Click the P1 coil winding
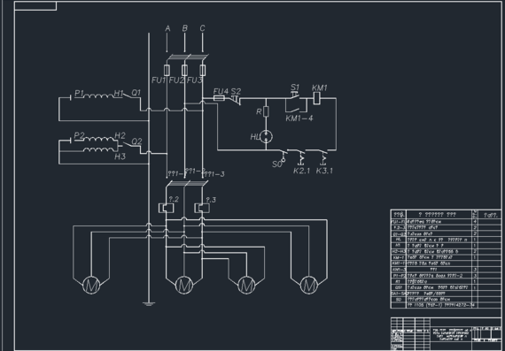 click(x=99, y=95)
